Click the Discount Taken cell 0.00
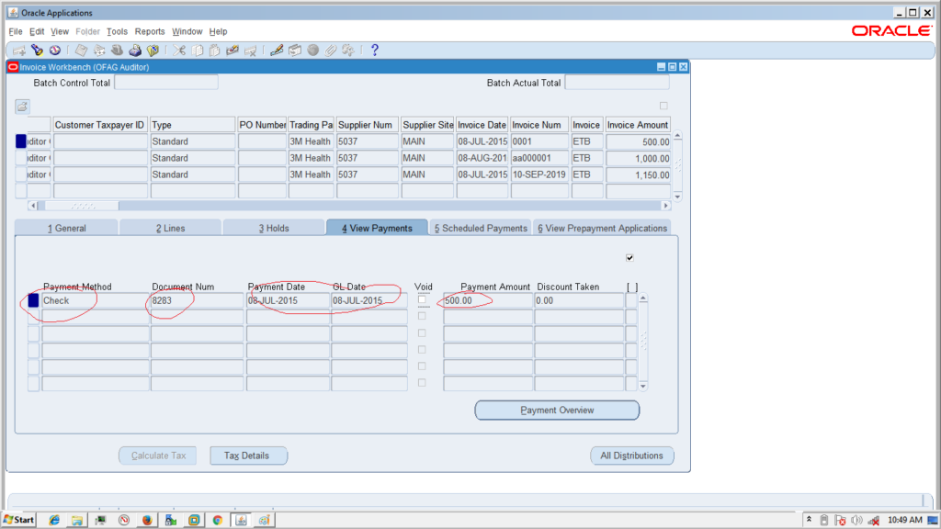Image resolution: width=941 pixels, height=529 pixels. pos(579,300)
